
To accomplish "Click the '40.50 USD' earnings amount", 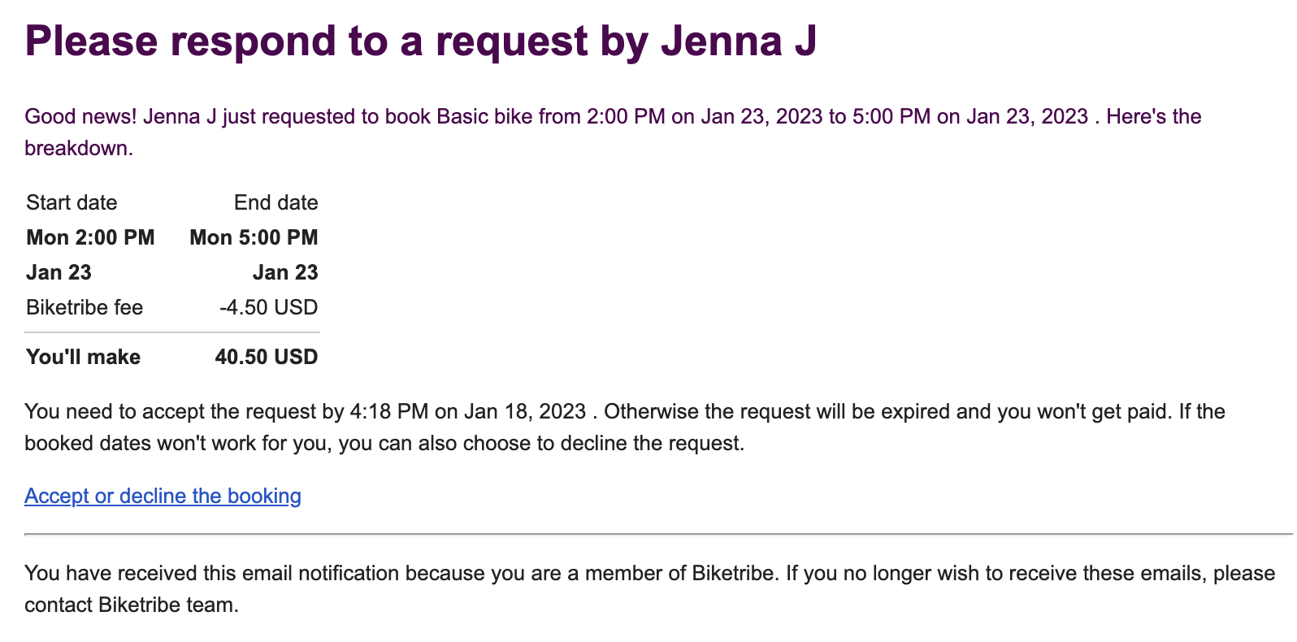I will 266,357.
